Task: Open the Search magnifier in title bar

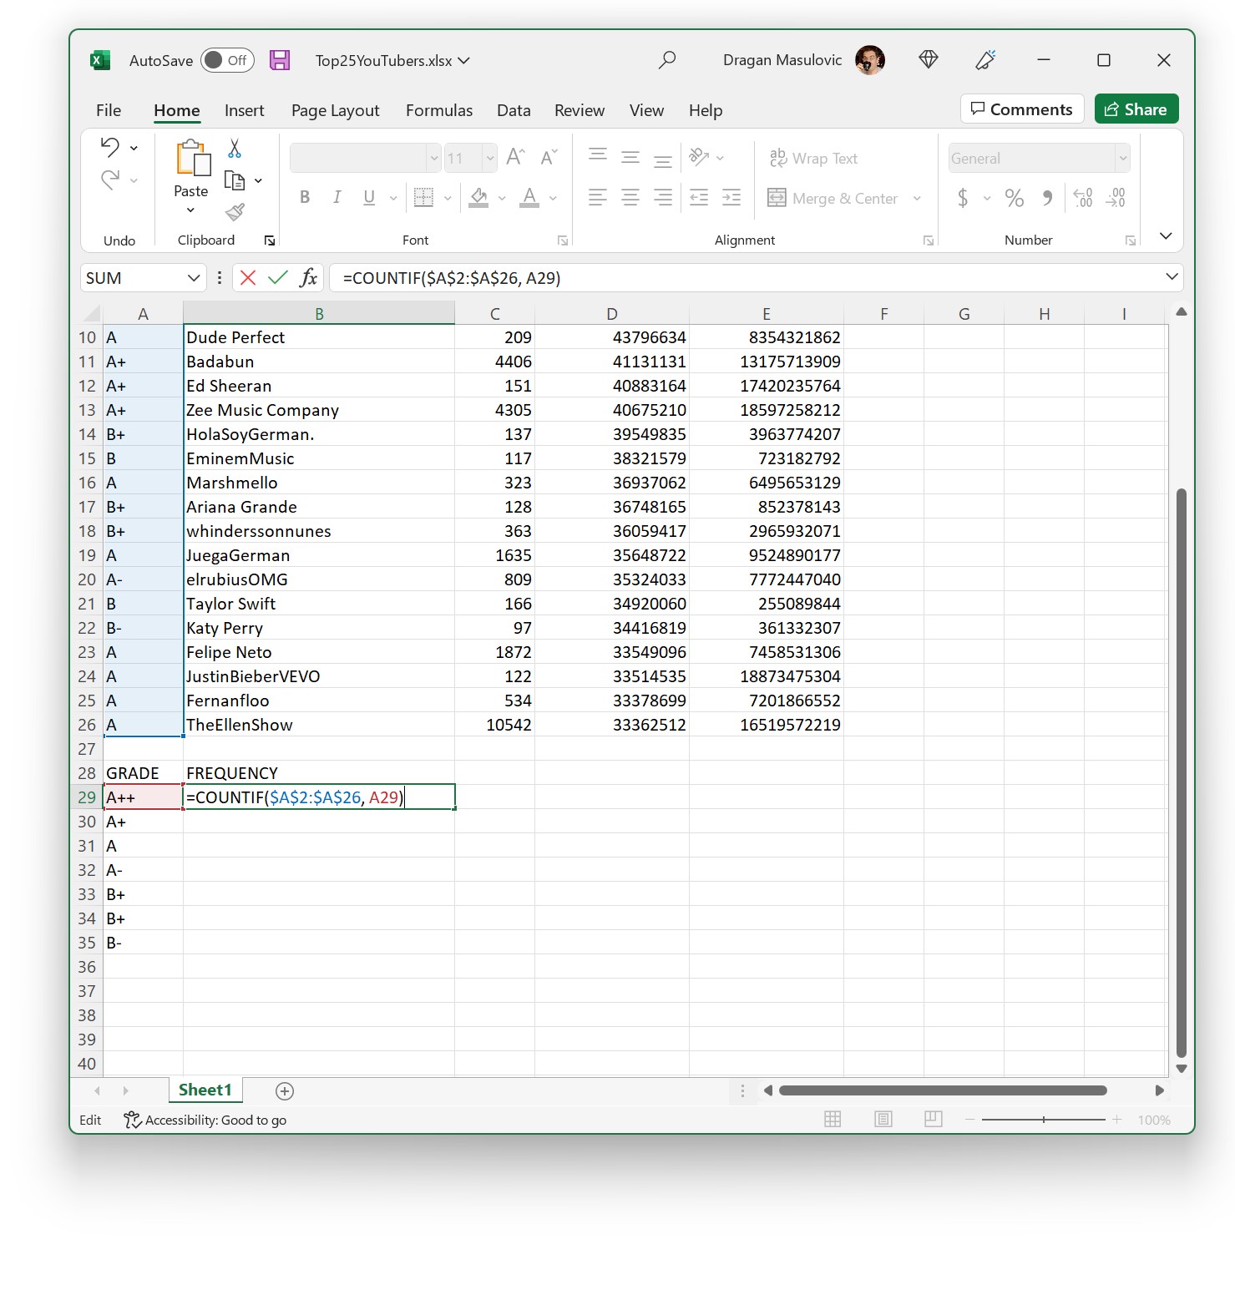Action: (x=666, y=60)
